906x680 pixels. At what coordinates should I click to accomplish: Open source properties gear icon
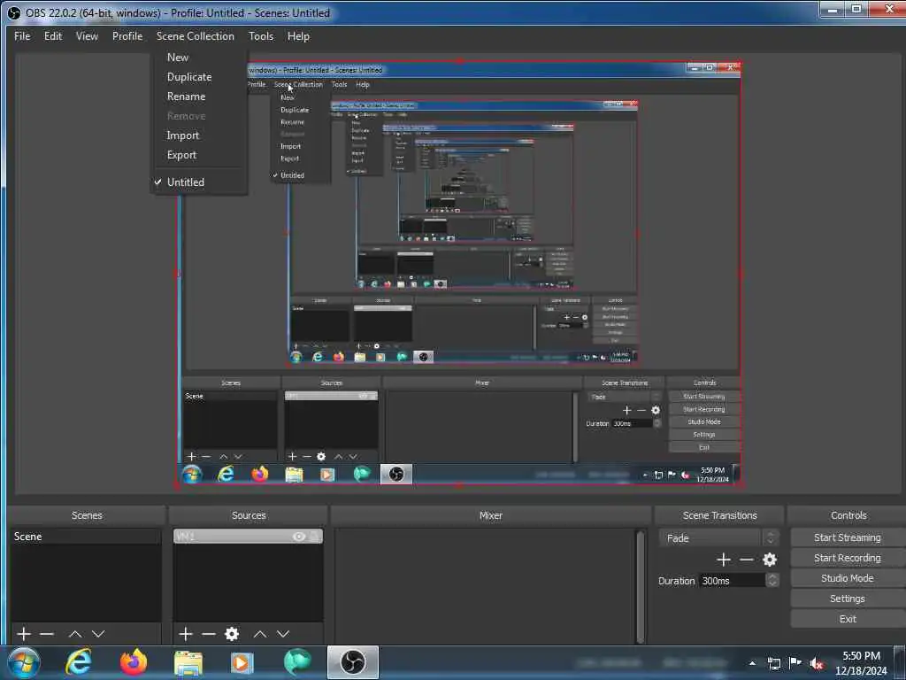(x=232, y=634)
